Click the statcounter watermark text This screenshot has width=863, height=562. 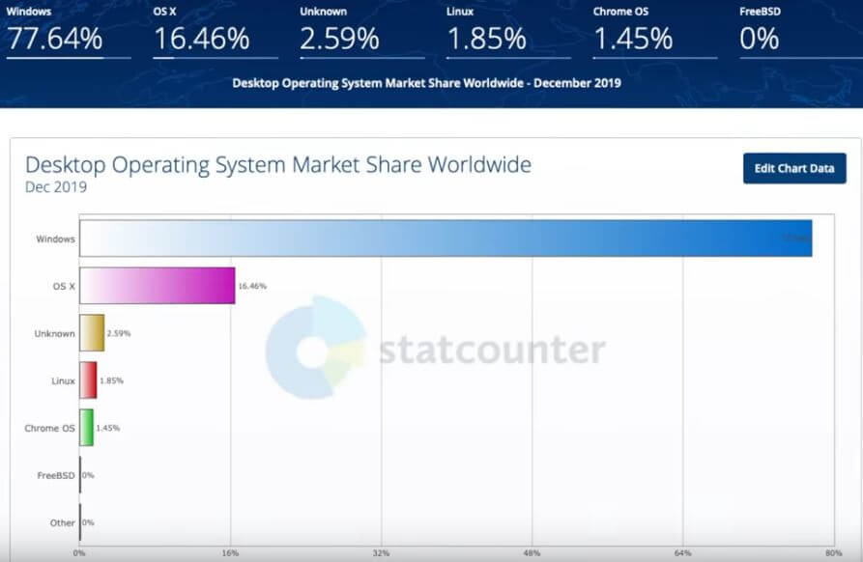click(492, 350)
